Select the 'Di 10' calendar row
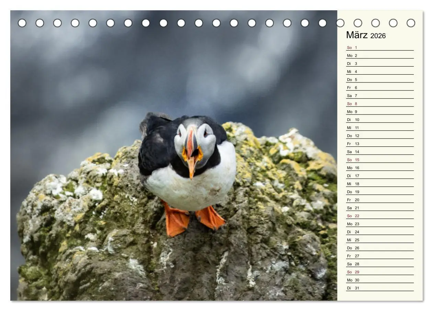This screenshot has width=433, height=311. [x=380, y=120]
